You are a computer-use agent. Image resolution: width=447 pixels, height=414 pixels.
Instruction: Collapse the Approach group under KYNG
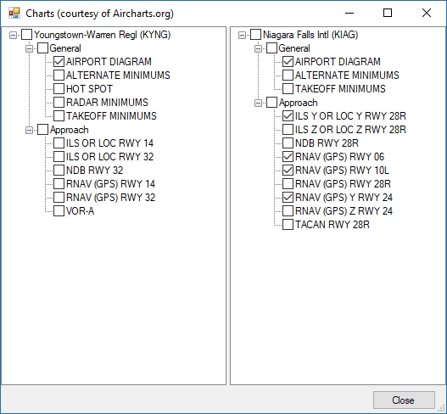click(29, 131)
